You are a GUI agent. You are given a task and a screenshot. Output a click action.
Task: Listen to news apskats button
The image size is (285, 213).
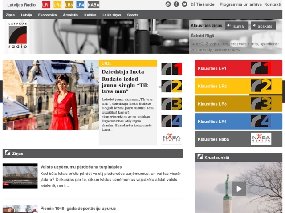263,26
